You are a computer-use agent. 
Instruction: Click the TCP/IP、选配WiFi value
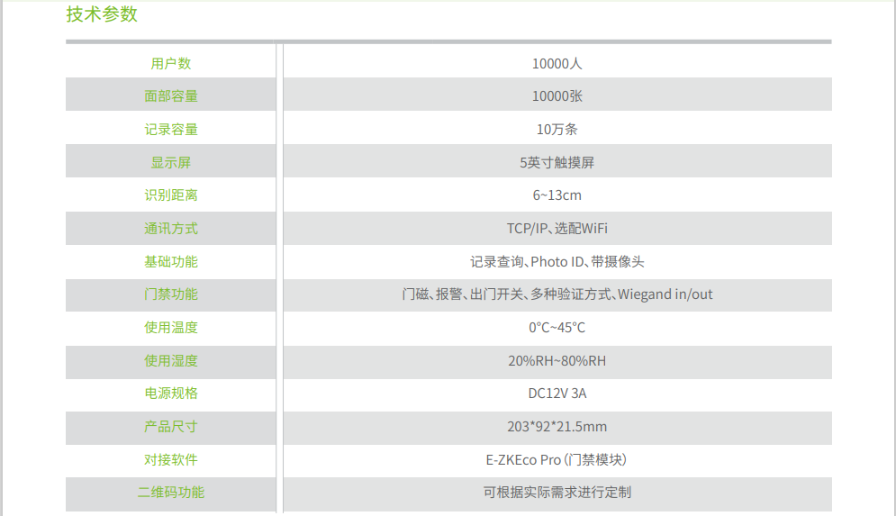click(x=557, y=229)
